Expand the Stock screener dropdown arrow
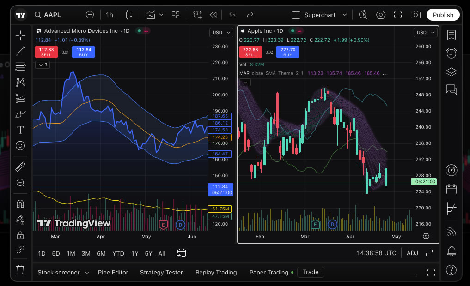The height and width of the screenshot is (286, 470). tap(87, 273)
